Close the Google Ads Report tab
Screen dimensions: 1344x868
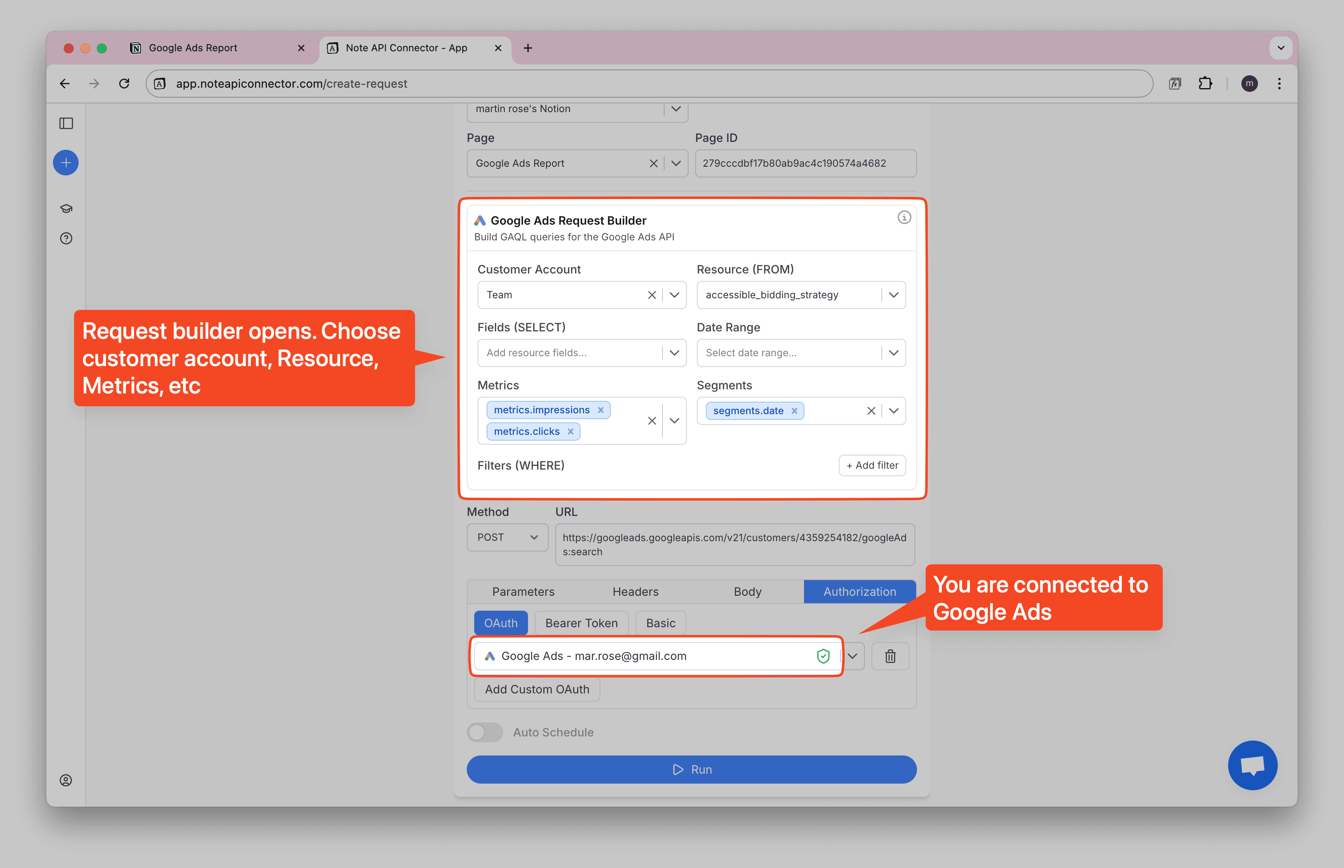(x=301, y=48)
